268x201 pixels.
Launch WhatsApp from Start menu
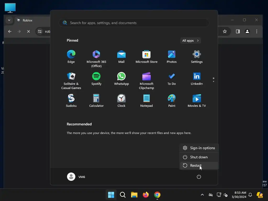coord(121,79)
